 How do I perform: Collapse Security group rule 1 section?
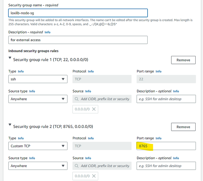[x=10, y=58]
